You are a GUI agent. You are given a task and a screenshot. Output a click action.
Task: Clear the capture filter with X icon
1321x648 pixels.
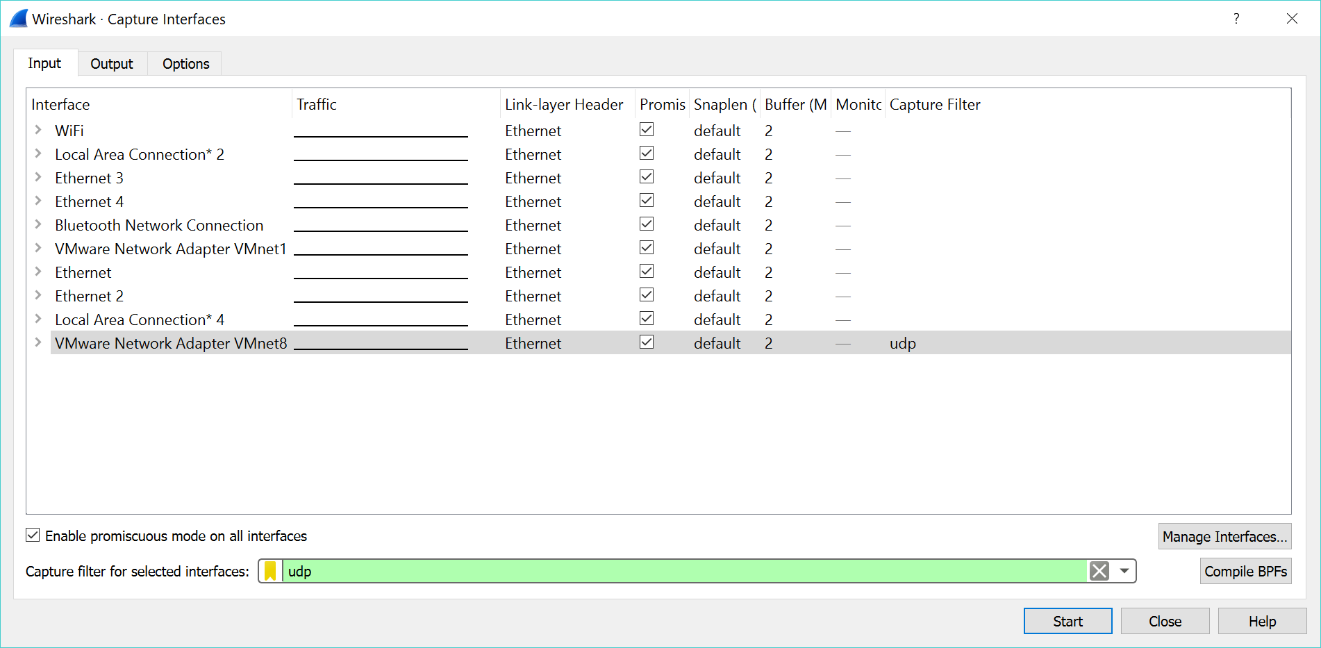click(1099, 571)
